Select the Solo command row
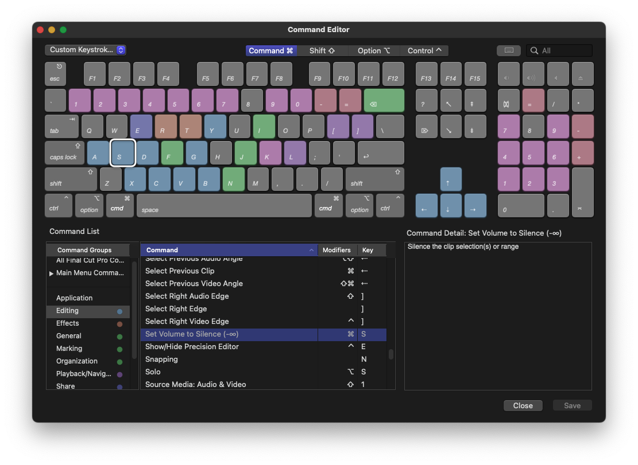 point(264,372)
